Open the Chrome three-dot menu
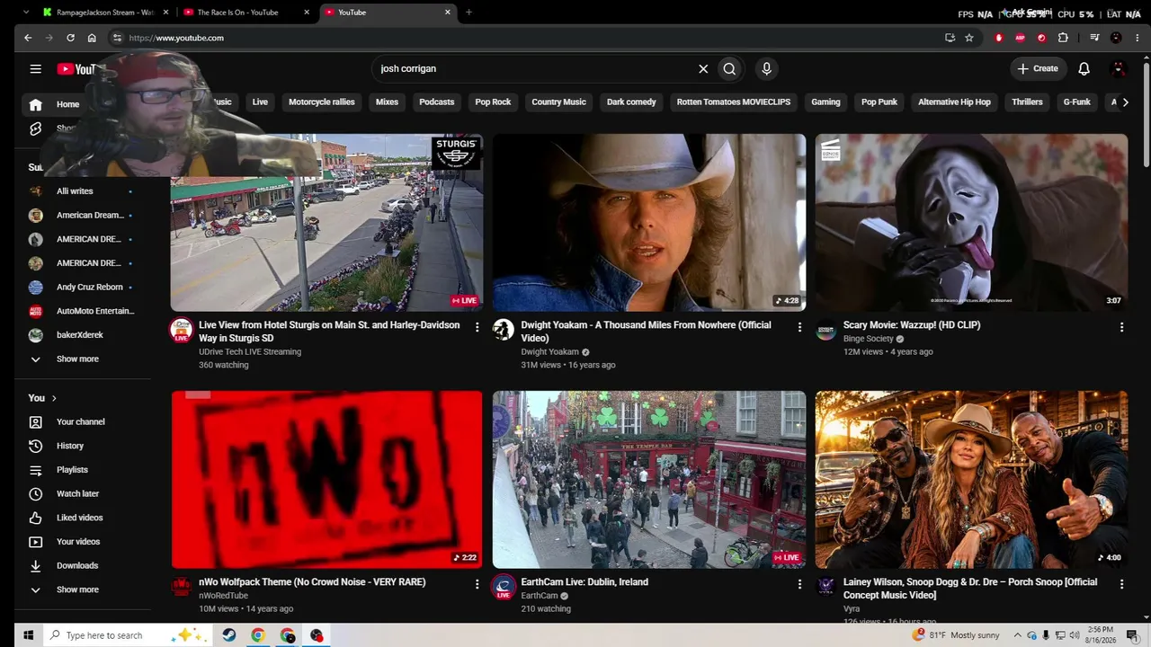The width and height of the screenshot is (1151, 647). pyautogui.click(x=1137, y=38)
